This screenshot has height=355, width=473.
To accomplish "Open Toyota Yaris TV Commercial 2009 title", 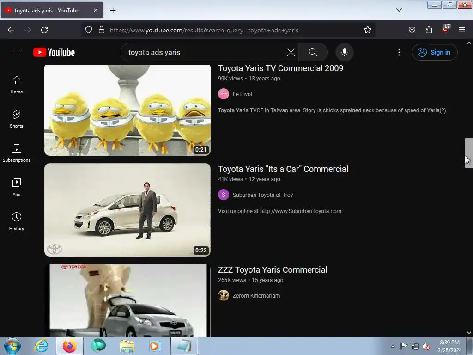I will click(x=280, y=68).
